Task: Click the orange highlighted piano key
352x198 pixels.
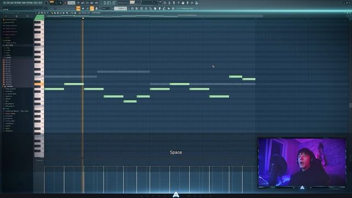Action: (39, 84)
